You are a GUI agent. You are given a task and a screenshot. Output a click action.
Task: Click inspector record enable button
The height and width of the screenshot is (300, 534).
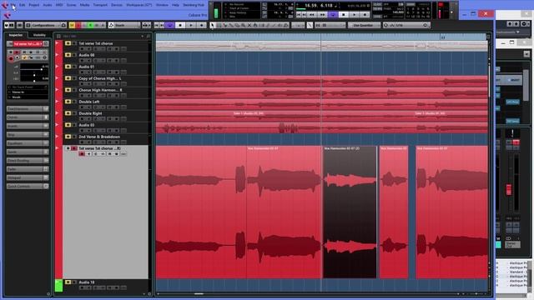pyautogui.click(x=11, y=58)
